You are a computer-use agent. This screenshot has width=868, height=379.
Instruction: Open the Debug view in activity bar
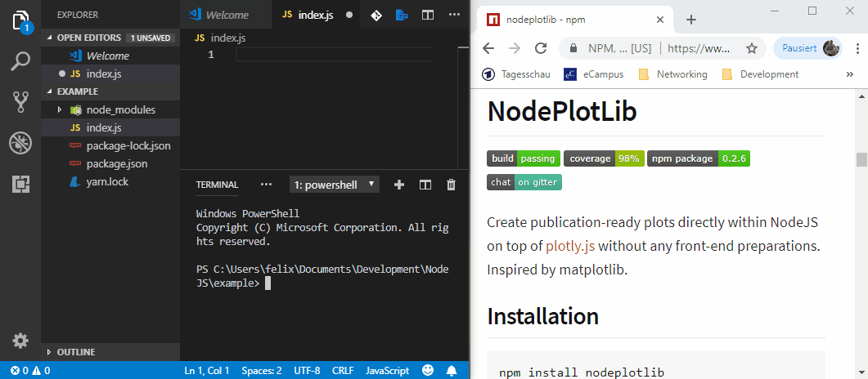(x=20, y=144)
